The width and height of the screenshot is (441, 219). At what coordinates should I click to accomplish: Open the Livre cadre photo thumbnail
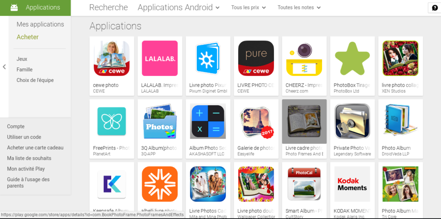pos(304,121)
